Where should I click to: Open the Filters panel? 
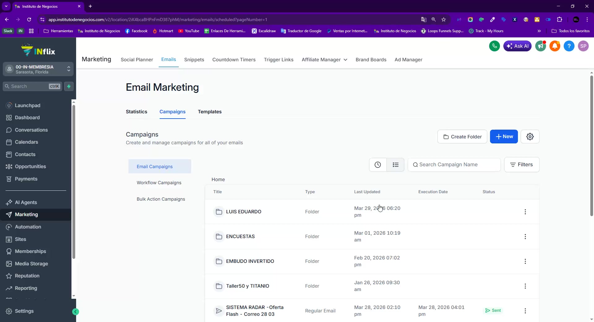(522, 165)
